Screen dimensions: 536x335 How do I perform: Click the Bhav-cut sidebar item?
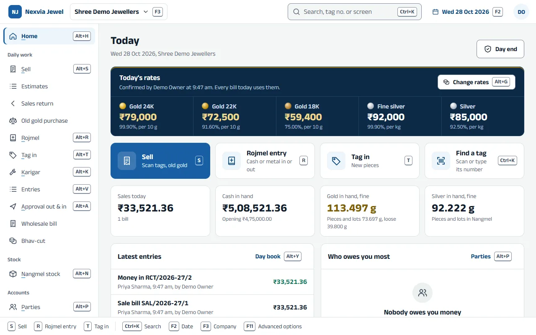click(49, 241)
